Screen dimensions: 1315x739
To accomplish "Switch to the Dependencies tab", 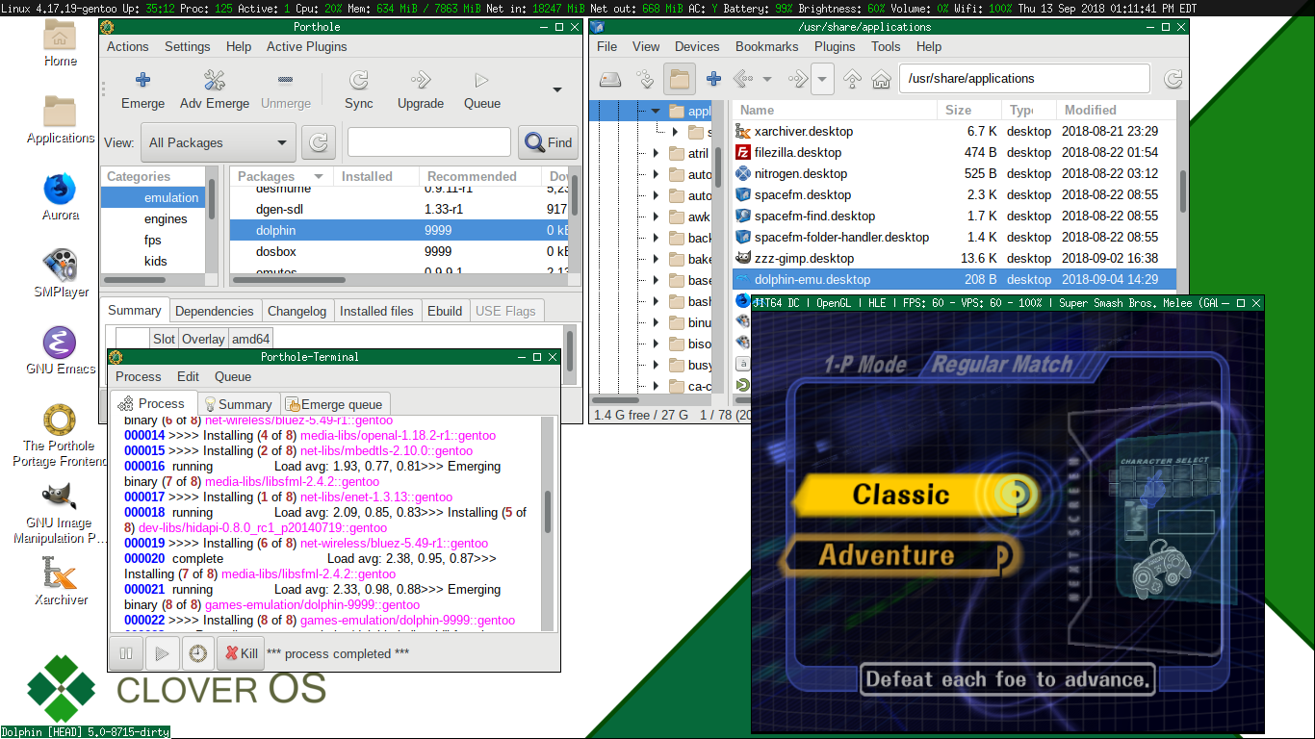I will click(215, 311).
